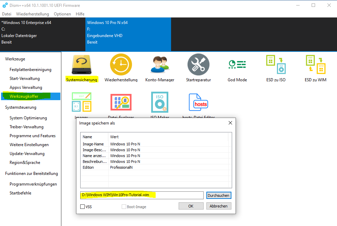Click the Name column header
The width and height of the screenshot is (337, 226).
pyautogui.click(x=95, y=137)
